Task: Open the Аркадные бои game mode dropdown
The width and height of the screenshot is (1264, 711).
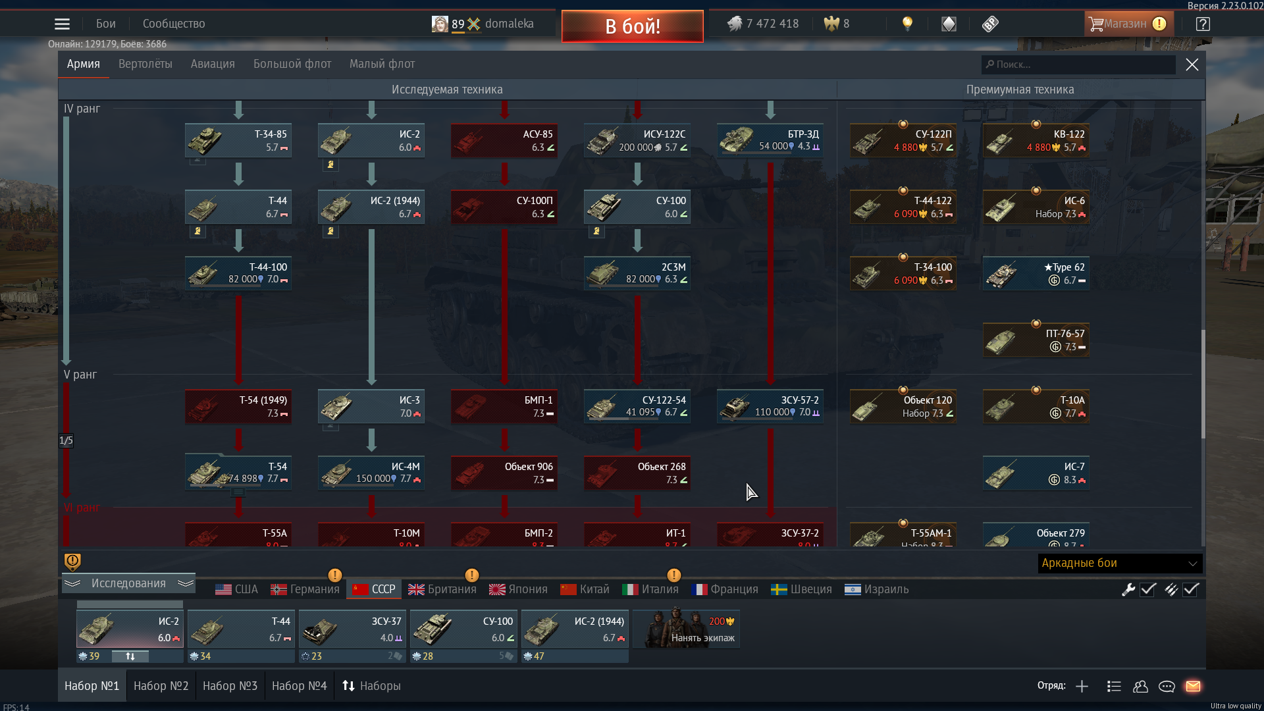Action: (x=1120, y=563)
